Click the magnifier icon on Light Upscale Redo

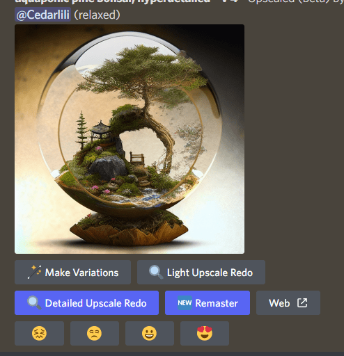click(156, 272)
